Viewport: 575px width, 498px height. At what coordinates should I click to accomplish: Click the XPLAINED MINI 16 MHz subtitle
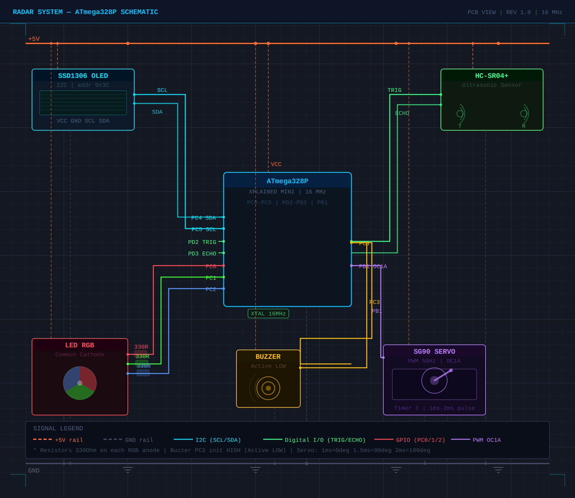[287, 192]
